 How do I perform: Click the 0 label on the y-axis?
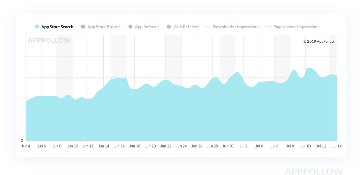tap(22, 141)
